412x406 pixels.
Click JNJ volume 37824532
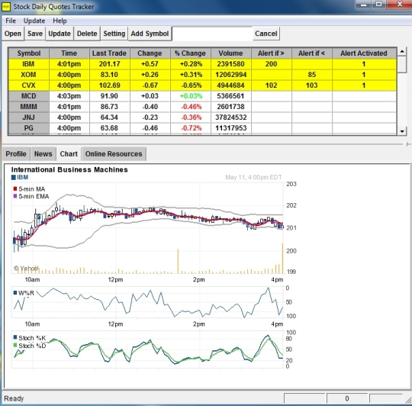[230, 118]
